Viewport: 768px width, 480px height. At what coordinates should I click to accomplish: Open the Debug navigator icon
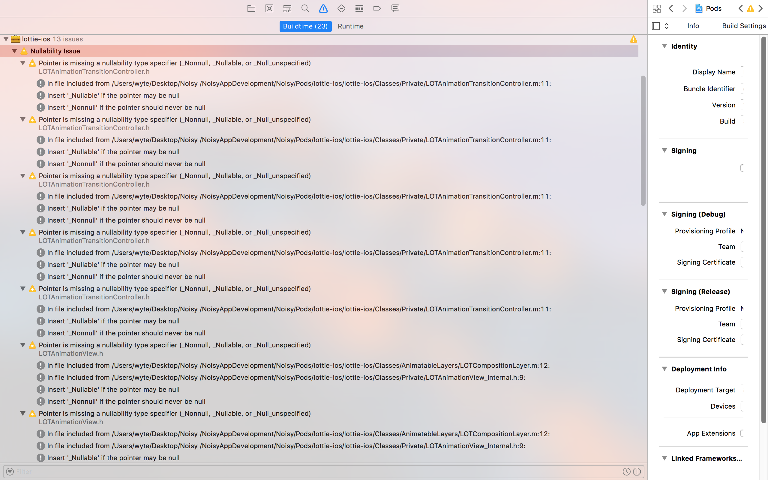click(x=359, y=8)
